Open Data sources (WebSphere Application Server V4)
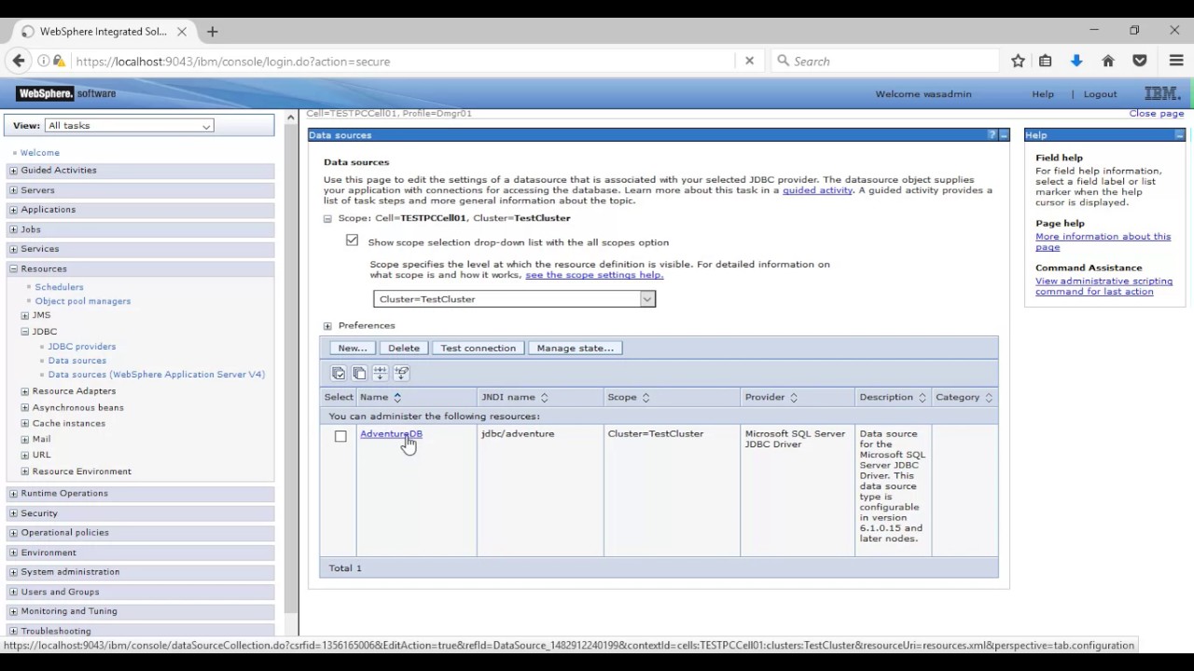Image resolution: width=1194 pixels, height=671 pixels. pos(157,374)
